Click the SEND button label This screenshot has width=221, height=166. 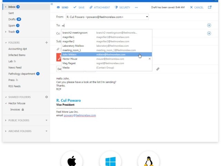[65, 8]
